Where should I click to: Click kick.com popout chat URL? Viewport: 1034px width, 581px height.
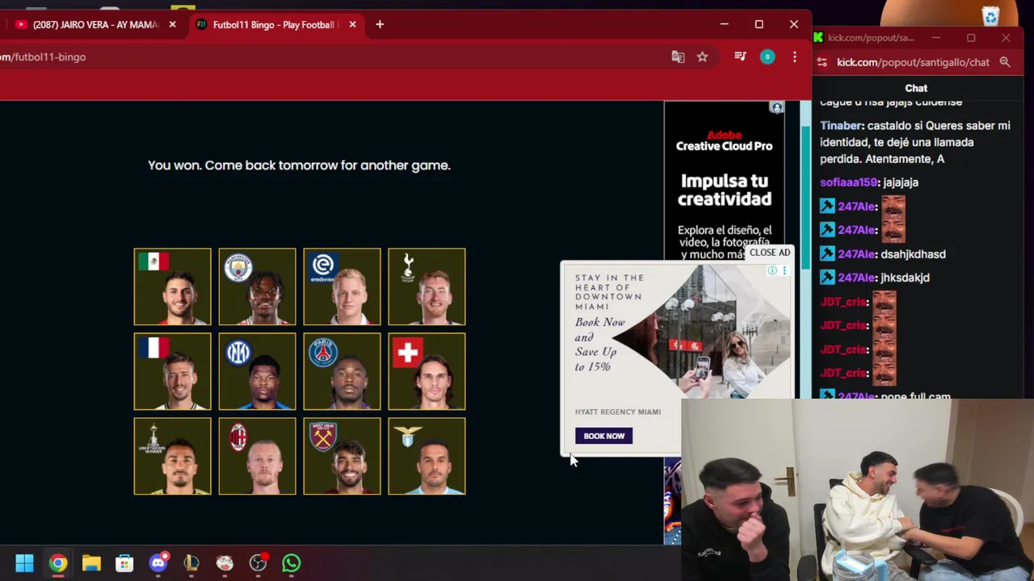click(x=913, y=62)
